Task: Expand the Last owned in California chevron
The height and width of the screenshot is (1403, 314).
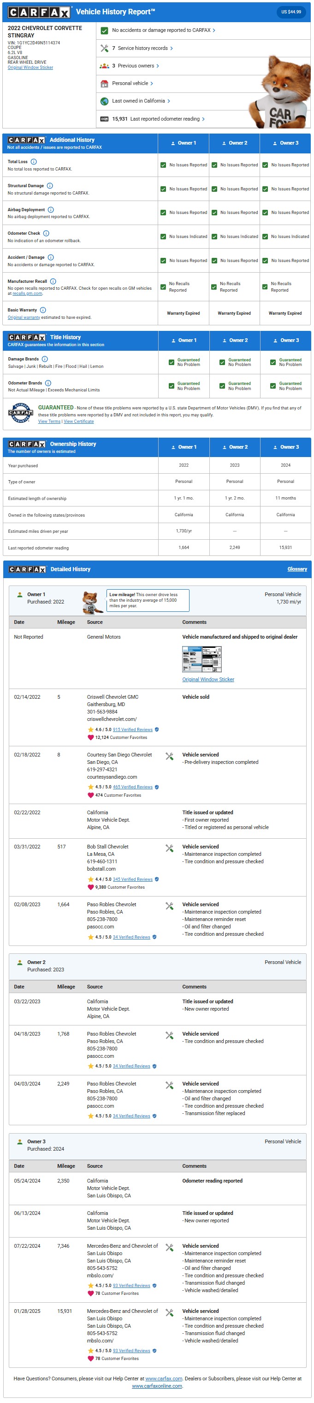Action: click(168, 101)
